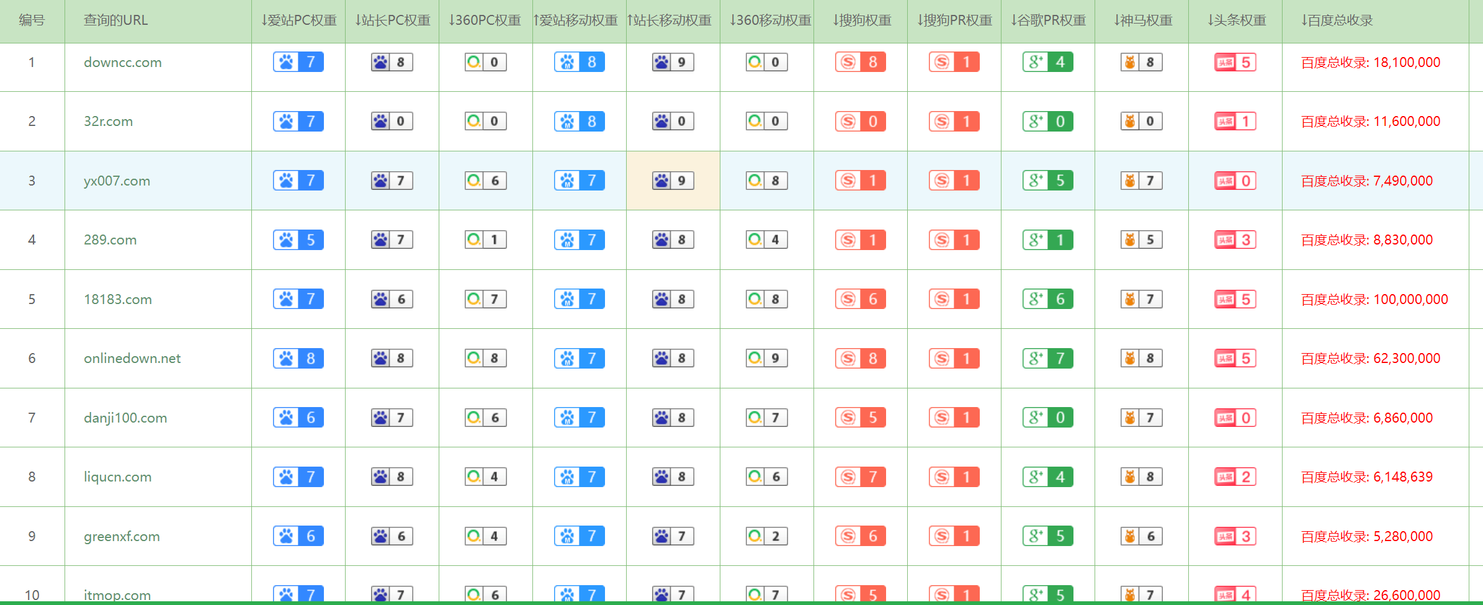
Task: Click downcc.com Google PR badge 4
Action: tap(1048, 62)
